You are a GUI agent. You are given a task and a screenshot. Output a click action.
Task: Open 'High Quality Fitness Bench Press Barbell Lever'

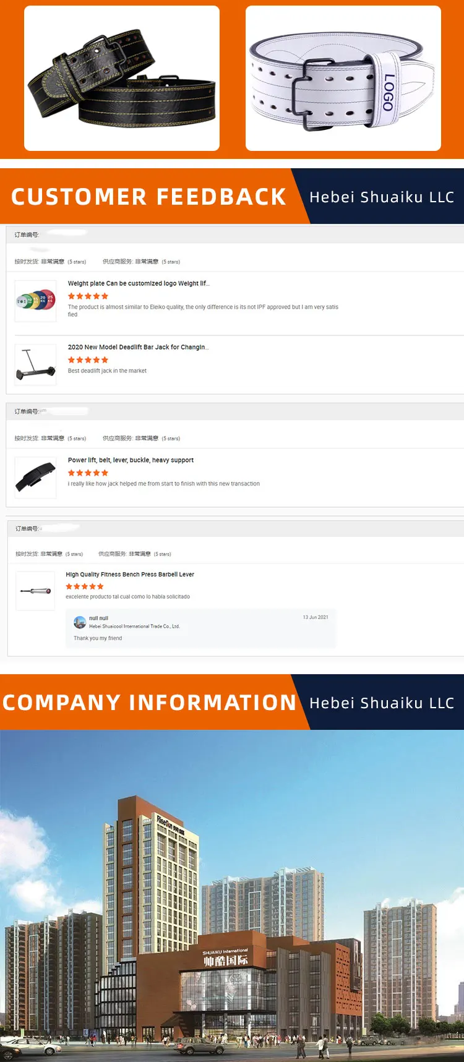click(130, 575)
